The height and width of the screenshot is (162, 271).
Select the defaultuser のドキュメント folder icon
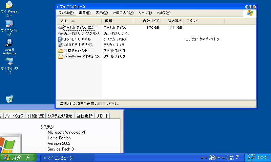61,56
